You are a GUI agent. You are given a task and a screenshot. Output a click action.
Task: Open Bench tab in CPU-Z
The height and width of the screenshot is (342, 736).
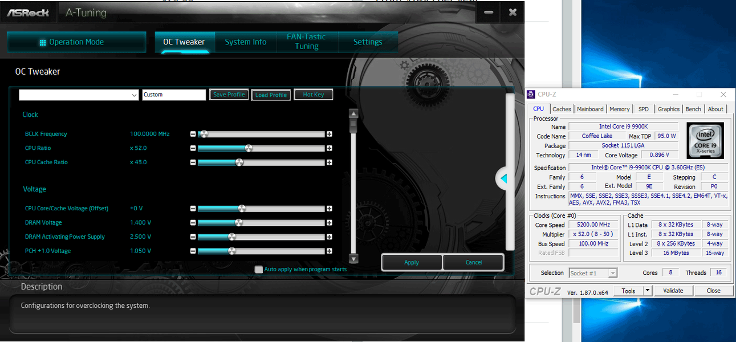tap(693, 109)
